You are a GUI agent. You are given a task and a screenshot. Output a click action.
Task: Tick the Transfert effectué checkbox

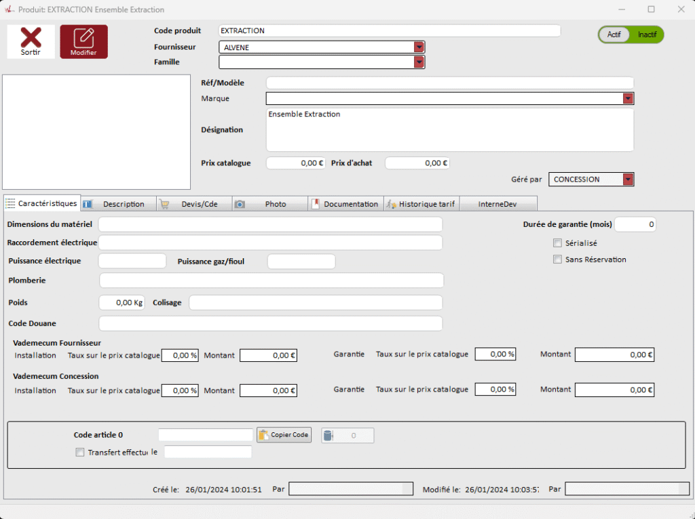[80, 453]
